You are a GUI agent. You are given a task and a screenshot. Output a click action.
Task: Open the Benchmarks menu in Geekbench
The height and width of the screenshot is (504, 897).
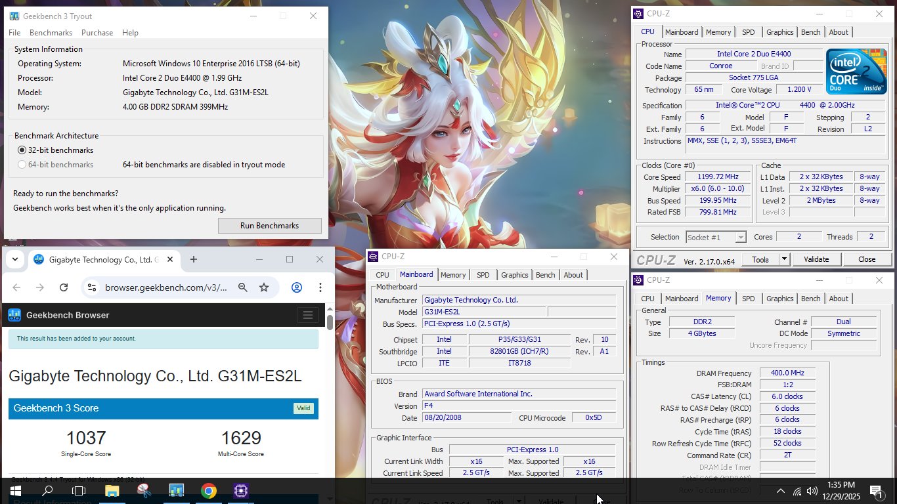pyautogui.click(x=51, y=33)
